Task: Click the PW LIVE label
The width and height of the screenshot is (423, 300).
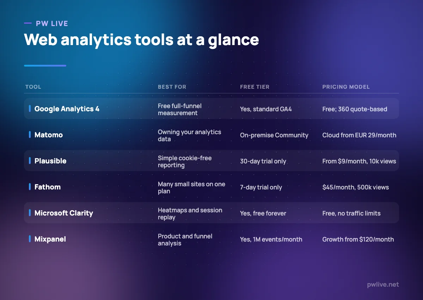Action: 52,24
